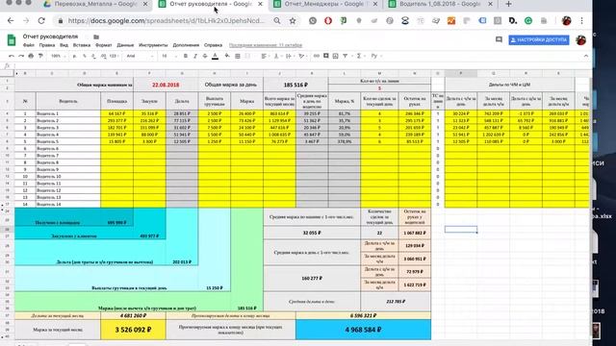The image size is (616, 346).
Task: Click the browser address bar URL
Action: (167, 21)
